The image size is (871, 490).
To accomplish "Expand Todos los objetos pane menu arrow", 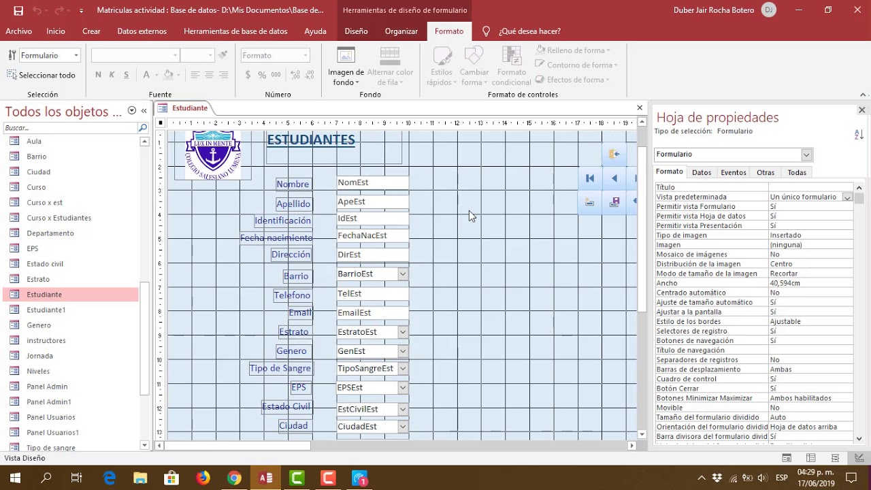I will click(132, 111).
